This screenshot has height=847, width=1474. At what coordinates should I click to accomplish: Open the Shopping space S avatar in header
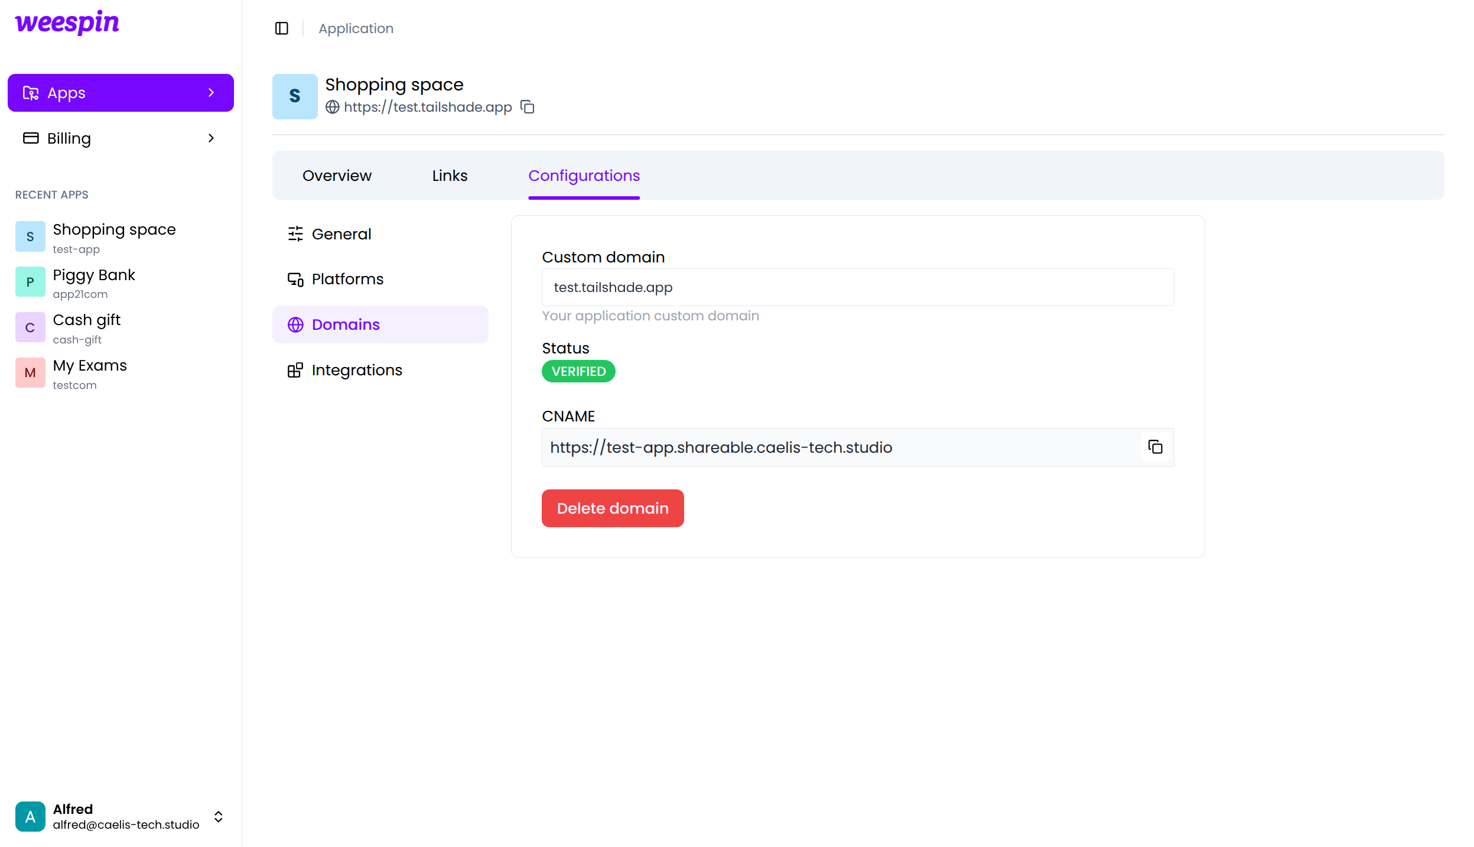(295, 96)
